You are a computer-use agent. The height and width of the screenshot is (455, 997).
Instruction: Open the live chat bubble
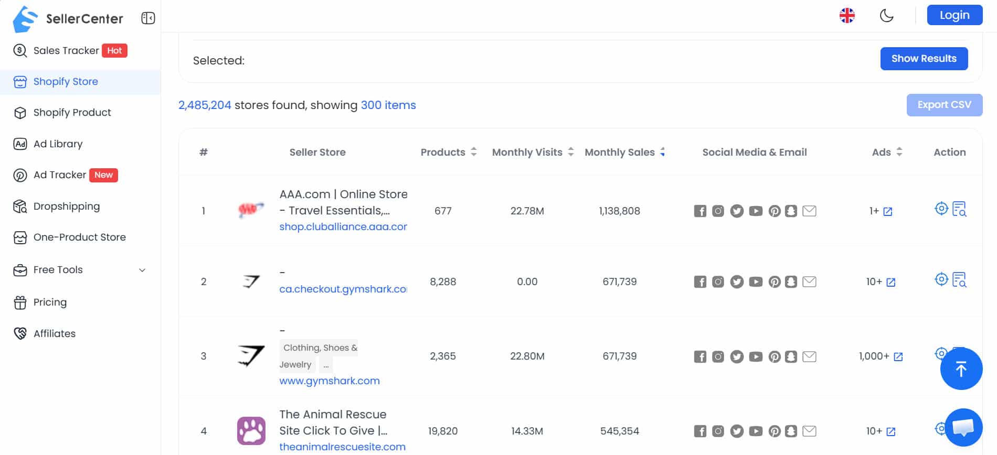pyautogui.click(x=963, y=427)
